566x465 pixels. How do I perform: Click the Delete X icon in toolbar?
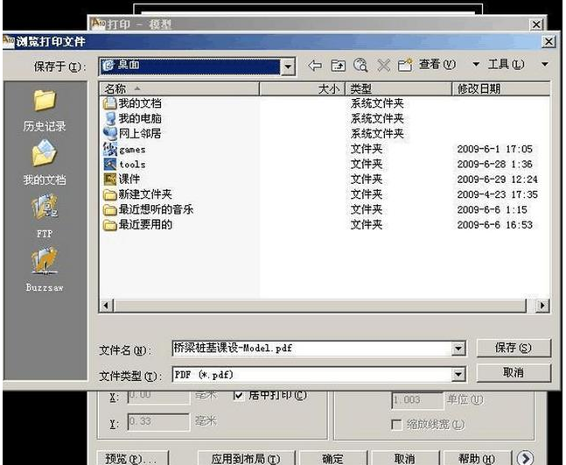[x=383, y=66]
